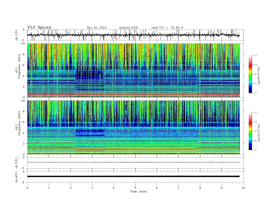Click the ch.1 spectrogram color scale bar
The image size is (274, 211).
click(x=250, y=74)
